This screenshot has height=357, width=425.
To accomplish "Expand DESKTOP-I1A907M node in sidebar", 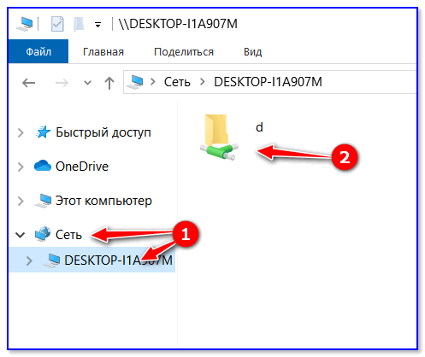I will pyautogui.click(x=29, y=260).
